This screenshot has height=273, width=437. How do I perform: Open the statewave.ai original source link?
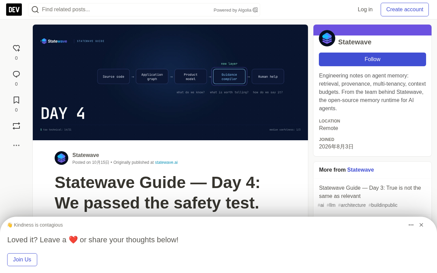click(x=166, y=162)
